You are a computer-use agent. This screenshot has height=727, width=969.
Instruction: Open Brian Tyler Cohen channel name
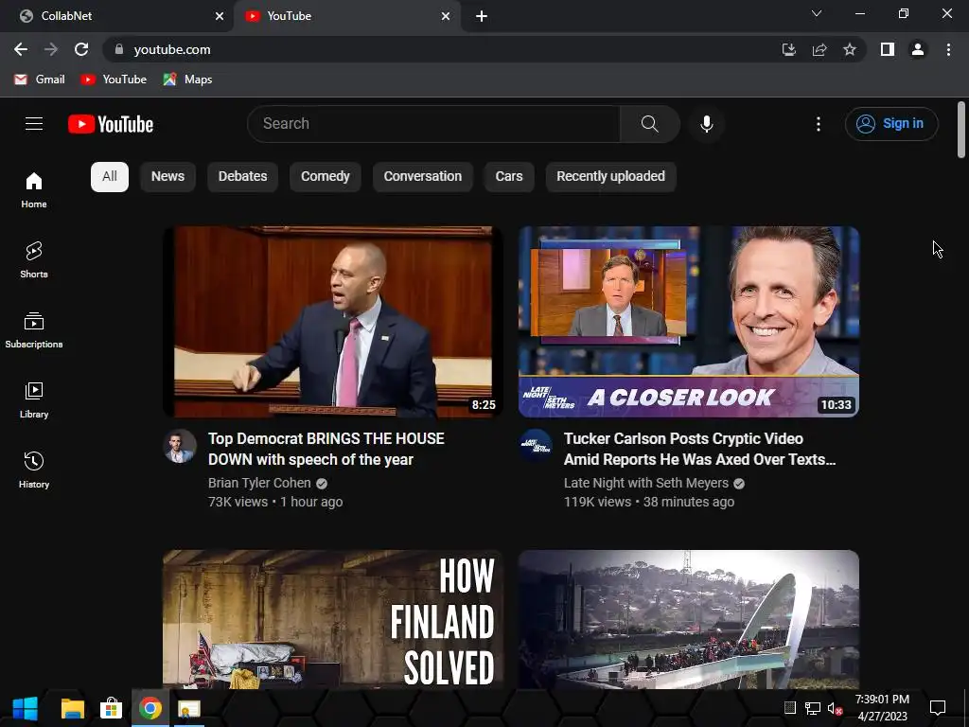point(259,483)
